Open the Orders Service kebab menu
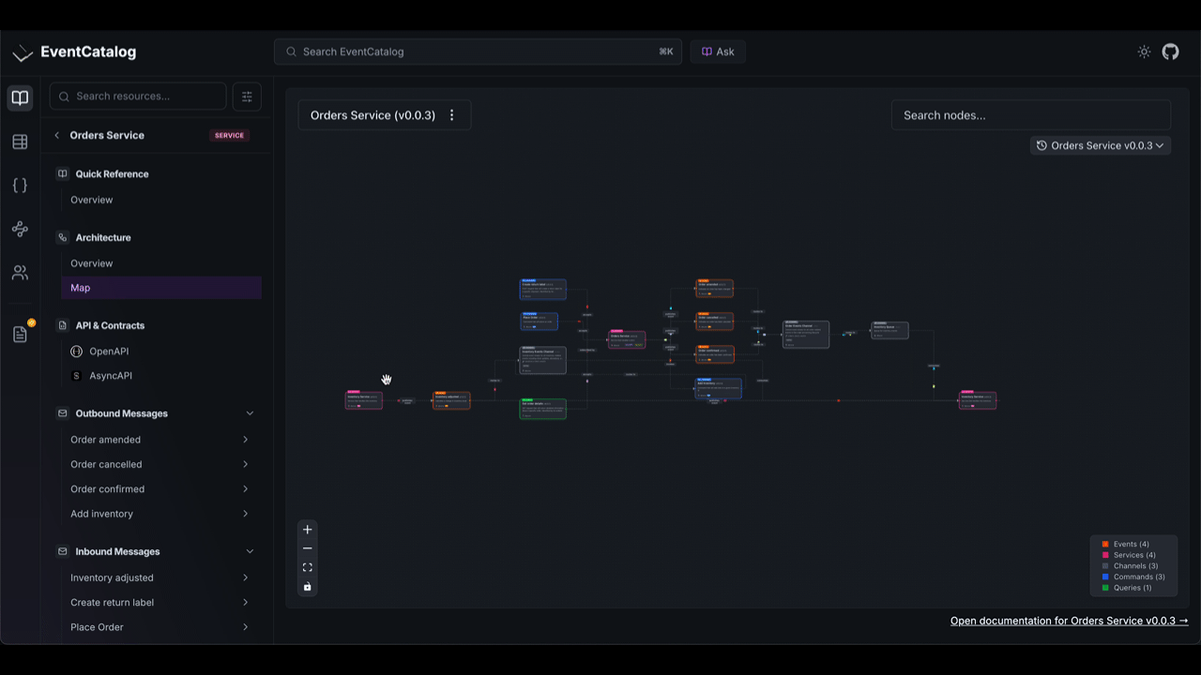 coord(452,115)
